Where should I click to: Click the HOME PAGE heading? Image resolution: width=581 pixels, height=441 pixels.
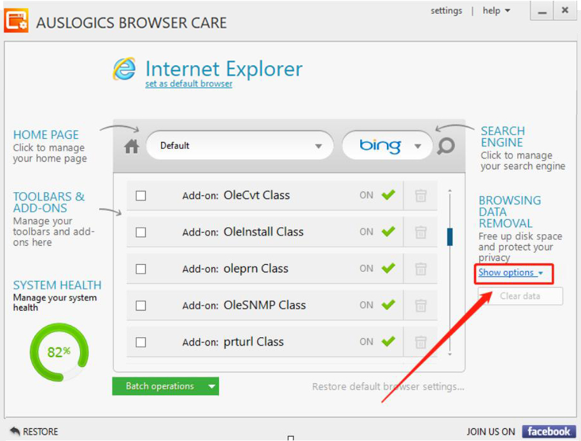(46, 134)
